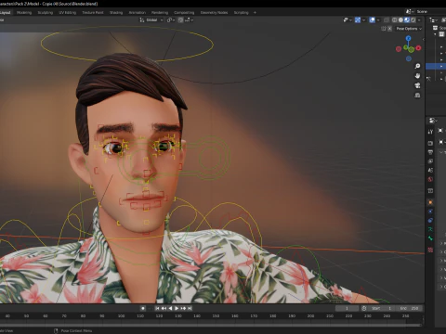Select the highlighted blue outliner row

(436, 66)
